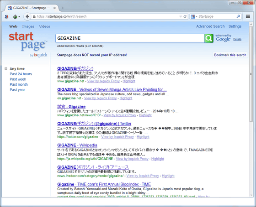Highlight the news.livedoor.com result
The height and width of the screenshot is (207, 256).
tap(168, 176)
